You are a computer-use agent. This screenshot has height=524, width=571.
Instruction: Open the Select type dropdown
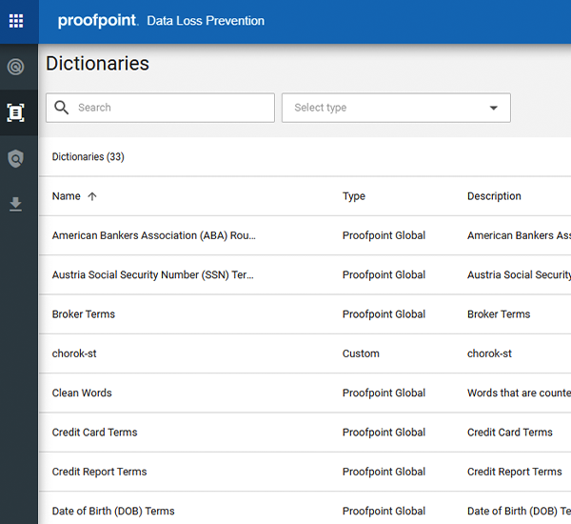click(396, 108)
